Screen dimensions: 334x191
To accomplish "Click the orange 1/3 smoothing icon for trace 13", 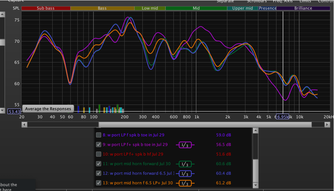I will [185, 183].
